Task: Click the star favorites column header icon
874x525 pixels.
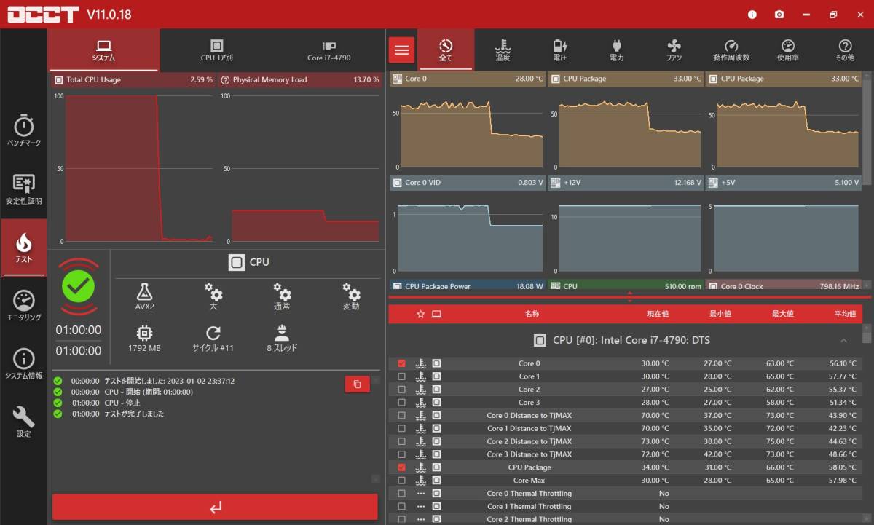Action: coord(420,314)
